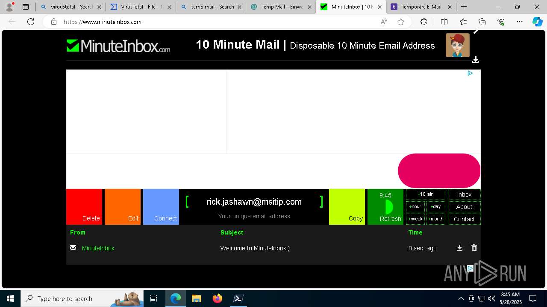This screenshot has height=307, width=547.
Task: Open a new browser tab
Action: (464, 7)
